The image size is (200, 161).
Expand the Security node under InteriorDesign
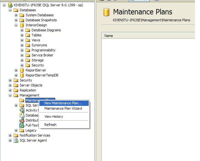point(22,65)
